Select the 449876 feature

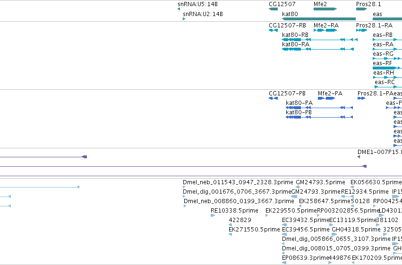click(x=330, y=263)
